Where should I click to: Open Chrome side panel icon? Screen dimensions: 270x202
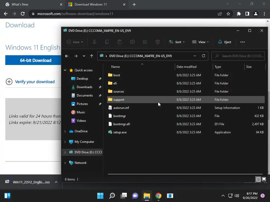[247, 14]
